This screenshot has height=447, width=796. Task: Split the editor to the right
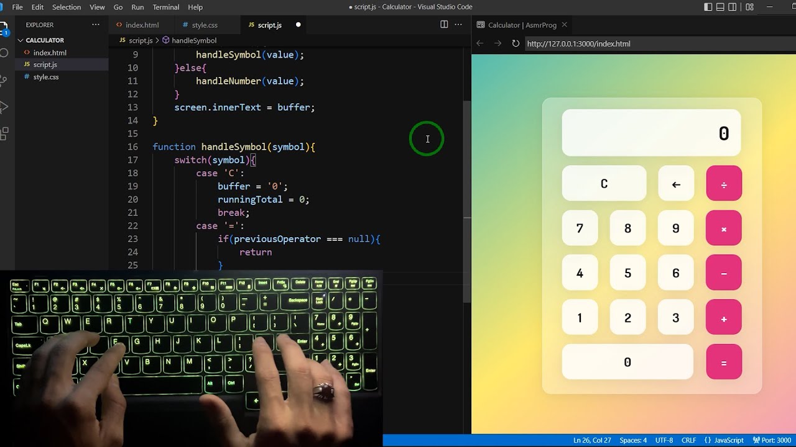tap(444, 25)
